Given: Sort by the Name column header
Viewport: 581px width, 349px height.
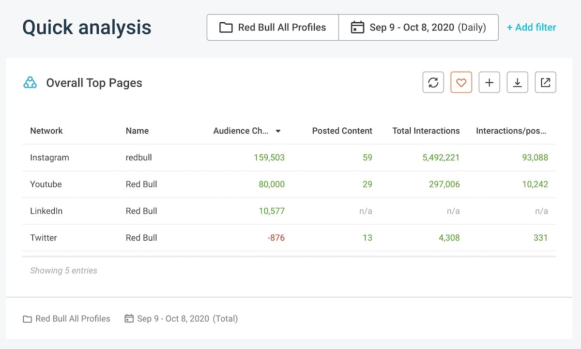Looking at the screenshot, I should point(137,131).
